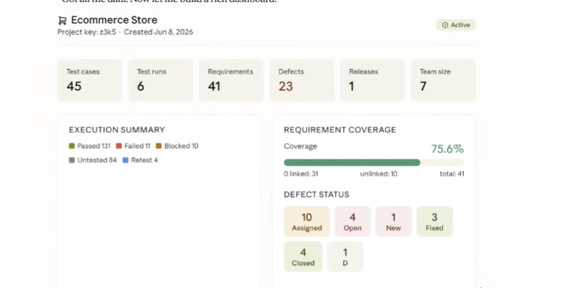Image resolution: width=581 pixels, height=288 pixels.
Task: Open the Requirements 41 card
Action: 231,80
